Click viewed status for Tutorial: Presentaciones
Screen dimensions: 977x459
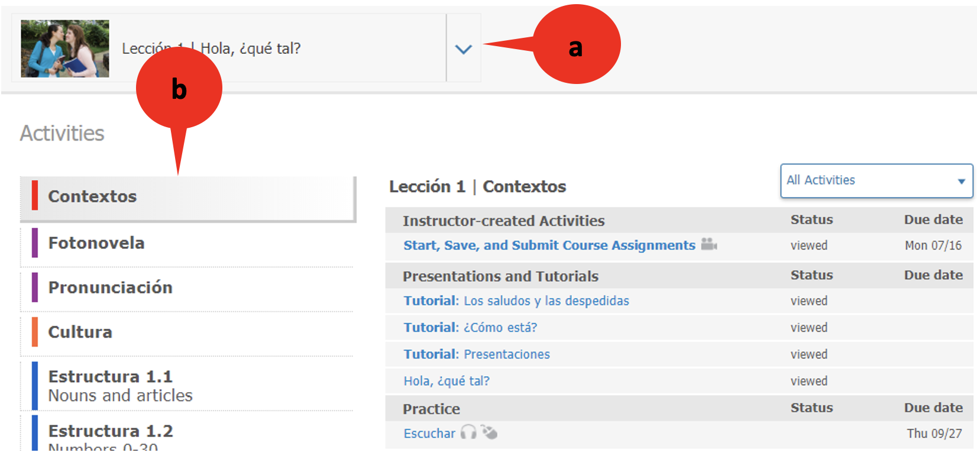pyautogui.click(x=809, y=354)
